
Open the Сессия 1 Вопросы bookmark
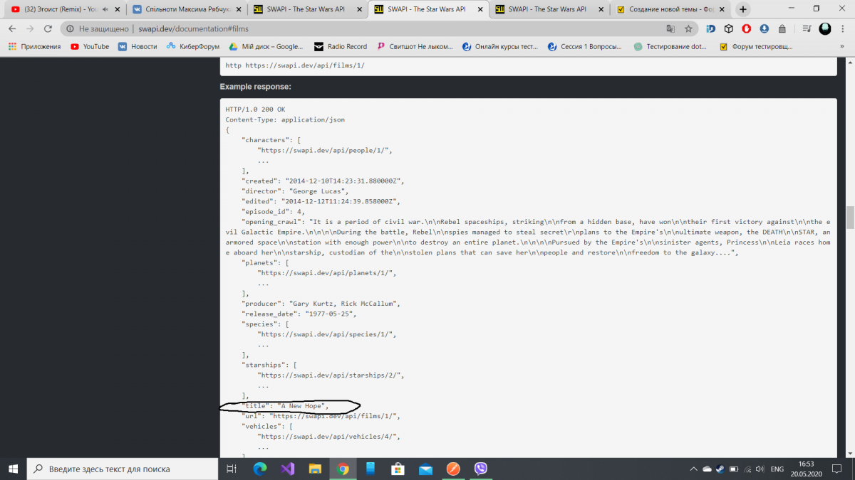click(x=585, y=46)
